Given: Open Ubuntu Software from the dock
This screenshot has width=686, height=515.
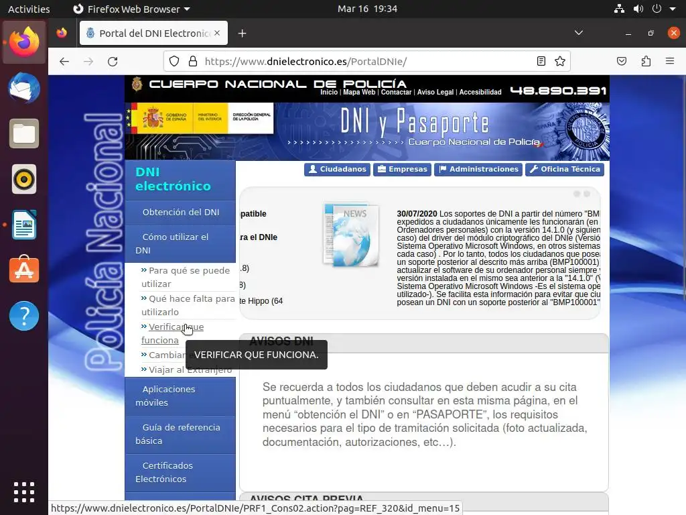Looking at the screenshot, I should click(x=24, y=270).
